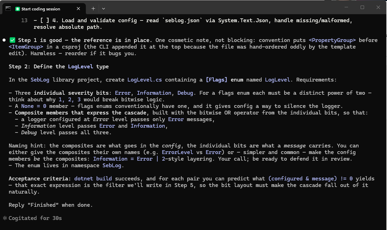
Task: Click the '[Flags]' attribute text
Action: click(x=216, y=80)
